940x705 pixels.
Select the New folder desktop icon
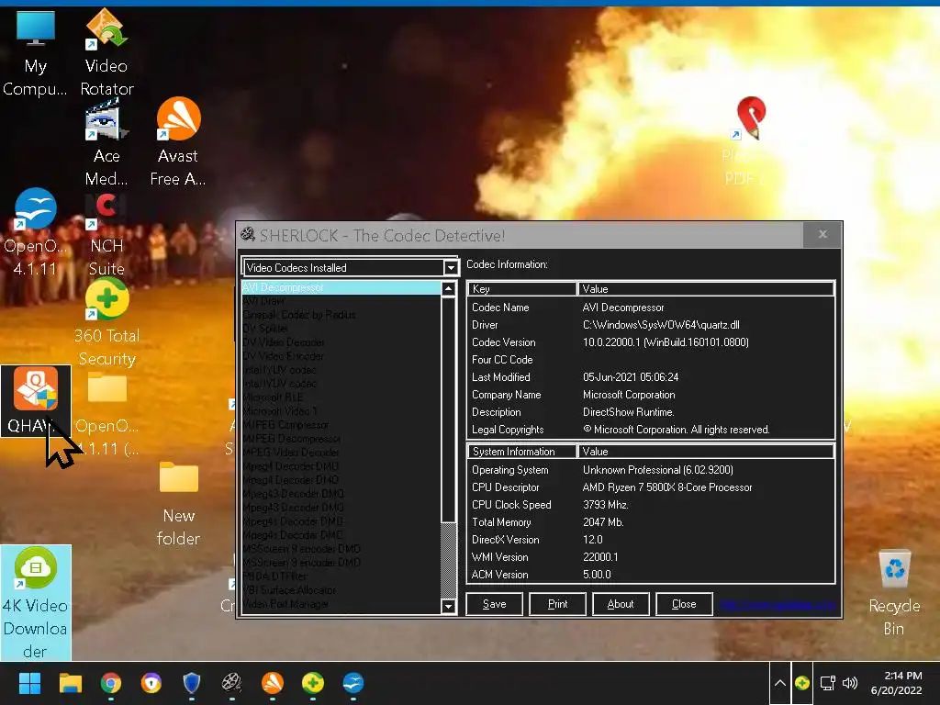point(178,504)
